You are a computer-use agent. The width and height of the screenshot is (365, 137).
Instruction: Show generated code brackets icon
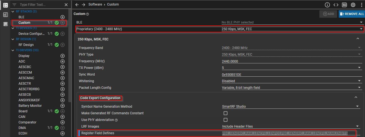pos(336,5)
